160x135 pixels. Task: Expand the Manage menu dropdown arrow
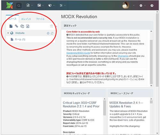[x=65, y=5]
